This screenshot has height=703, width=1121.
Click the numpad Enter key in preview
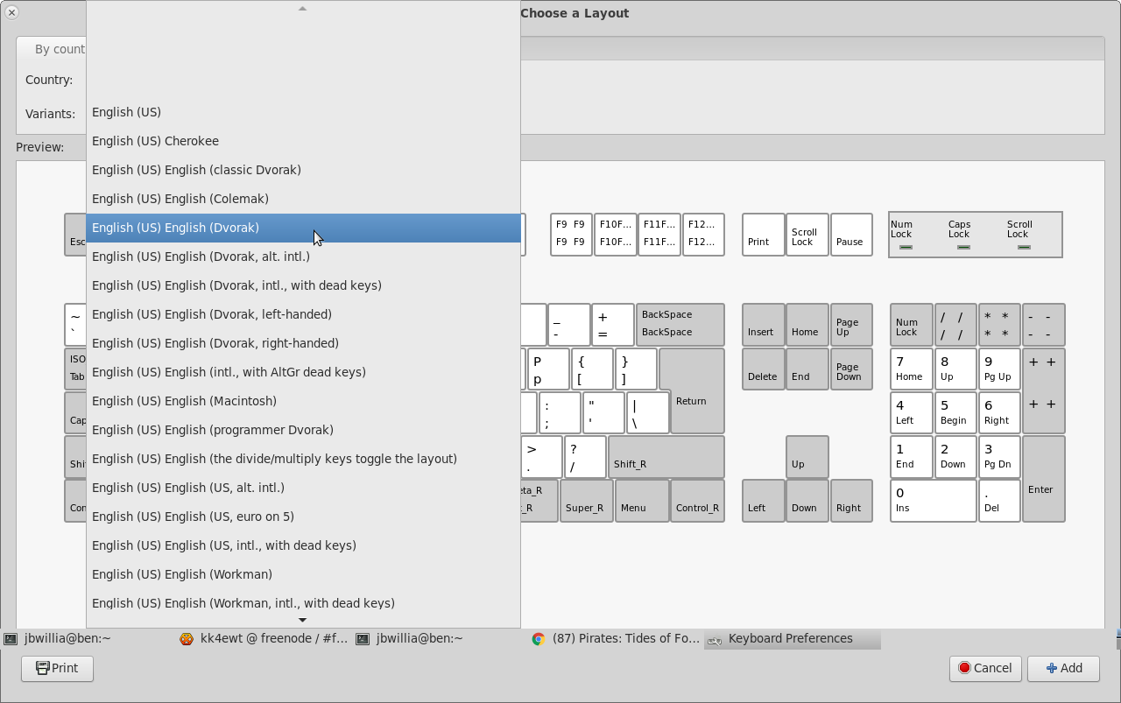(x=1044, y=479)
